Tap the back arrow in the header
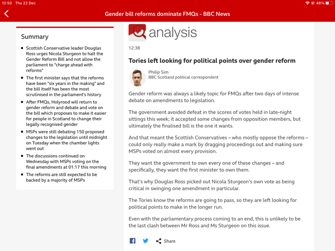Viewport: 335px width, 251px height. [x=6, y=14]
